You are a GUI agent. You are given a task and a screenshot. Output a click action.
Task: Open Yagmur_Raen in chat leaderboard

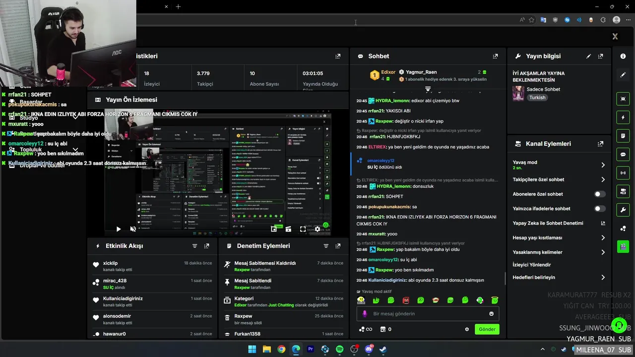421,72
